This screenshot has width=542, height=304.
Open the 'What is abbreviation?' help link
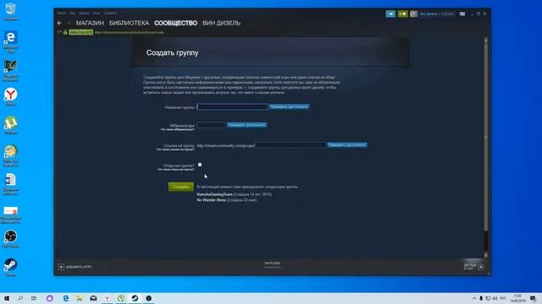(177, 129)
